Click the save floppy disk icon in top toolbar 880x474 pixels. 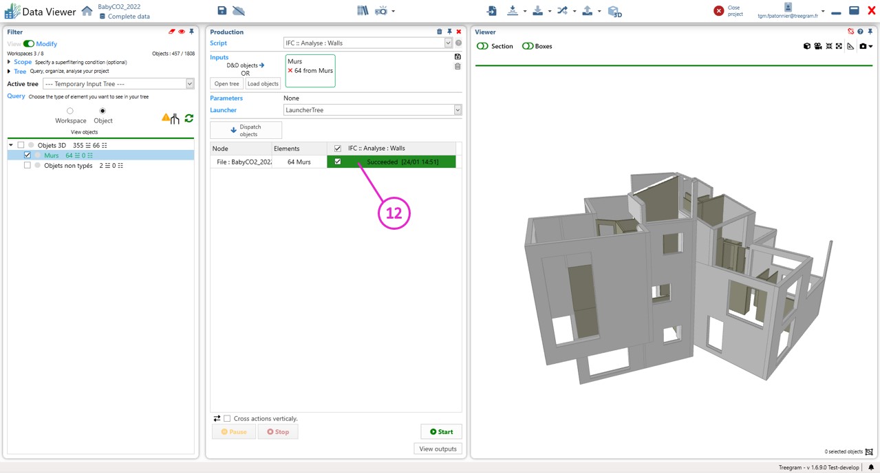click(222, 10)
